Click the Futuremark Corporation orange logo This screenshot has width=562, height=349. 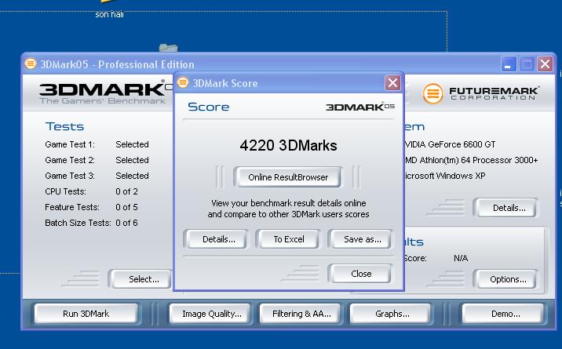pos(432,93)
